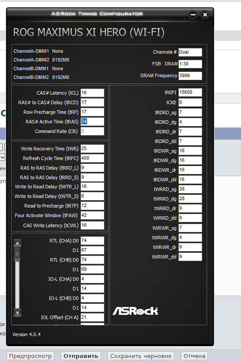Click the tWRRD_dr value field
The image size is (241, 361).
click(x=190, y=208)
